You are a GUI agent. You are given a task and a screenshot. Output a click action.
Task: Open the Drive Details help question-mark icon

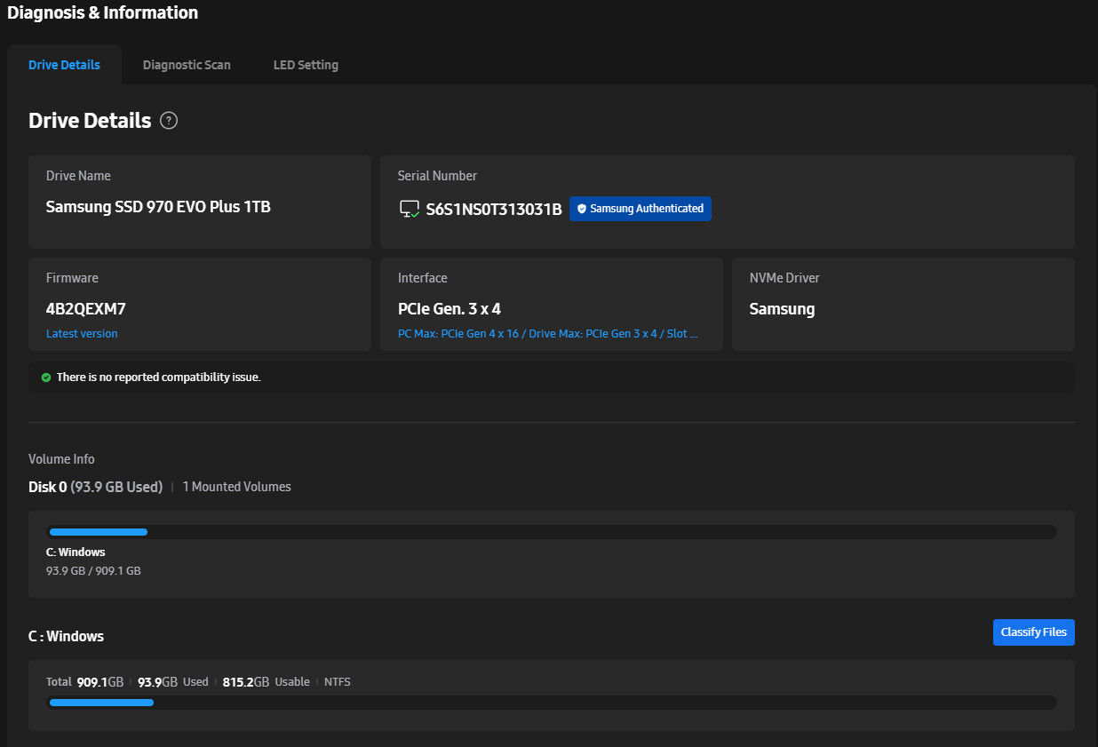click(169, 121)
